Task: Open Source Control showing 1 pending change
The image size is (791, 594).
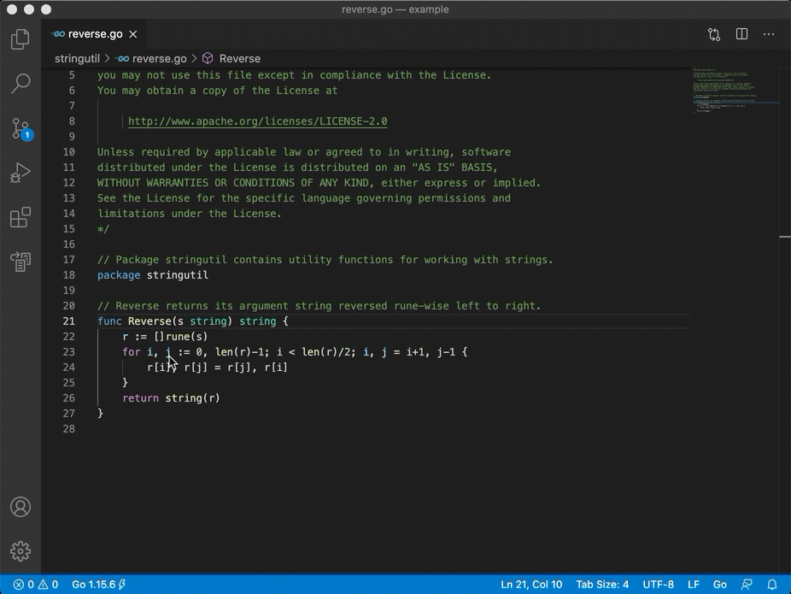Action: point(21,128)
